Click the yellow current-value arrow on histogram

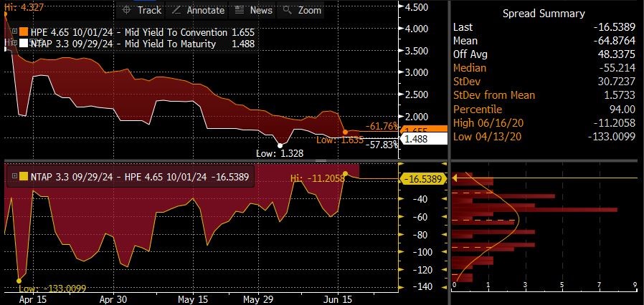(x=455, y=178)
